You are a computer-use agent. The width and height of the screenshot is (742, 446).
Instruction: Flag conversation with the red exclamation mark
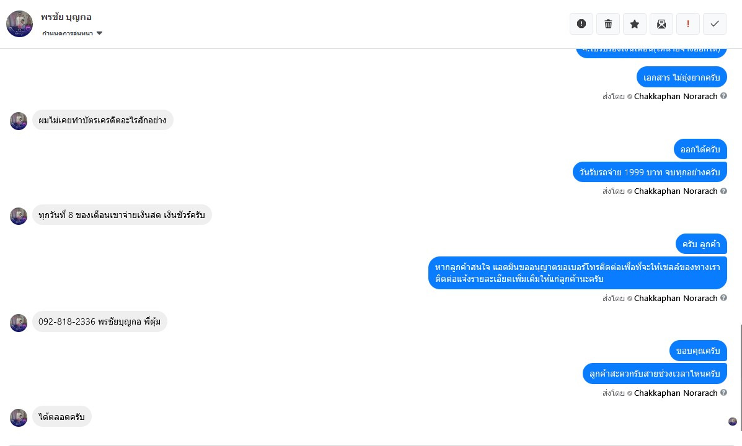tap(688, 24)
